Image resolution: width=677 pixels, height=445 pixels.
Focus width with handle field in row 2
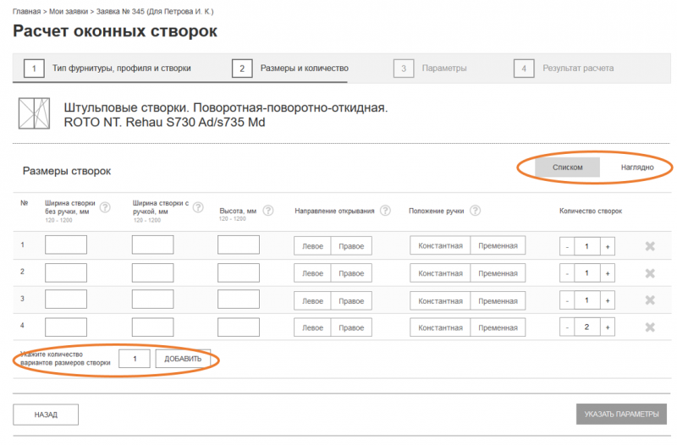153,272
